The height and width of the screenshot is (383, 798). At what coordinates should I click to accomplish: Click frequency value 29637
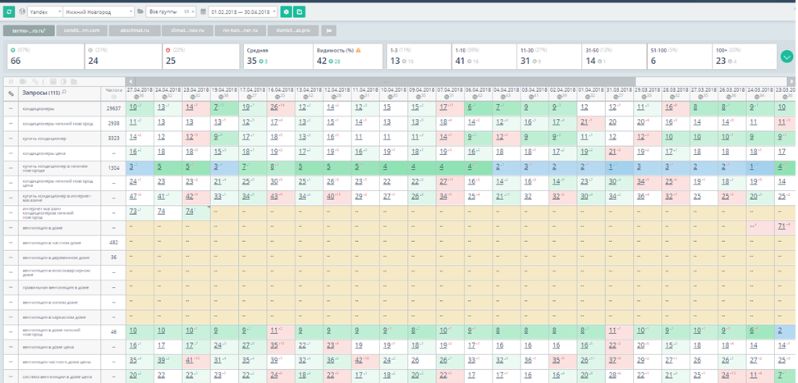[x=113, y=108]
